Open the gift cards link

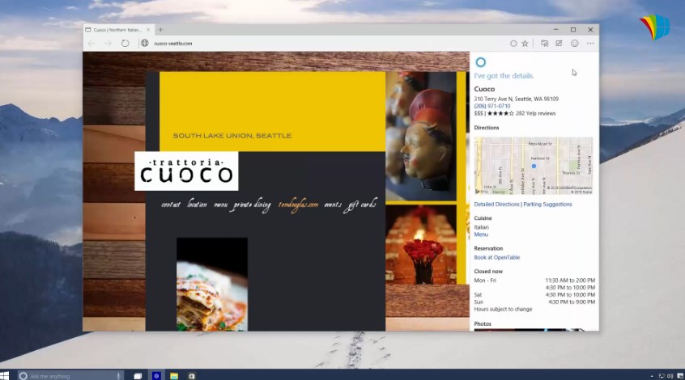click(x=361, y=205)
